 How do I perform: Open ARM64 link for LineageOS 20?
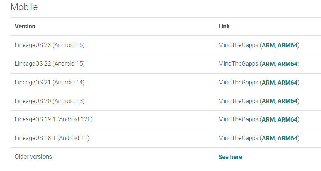(287, 101)
